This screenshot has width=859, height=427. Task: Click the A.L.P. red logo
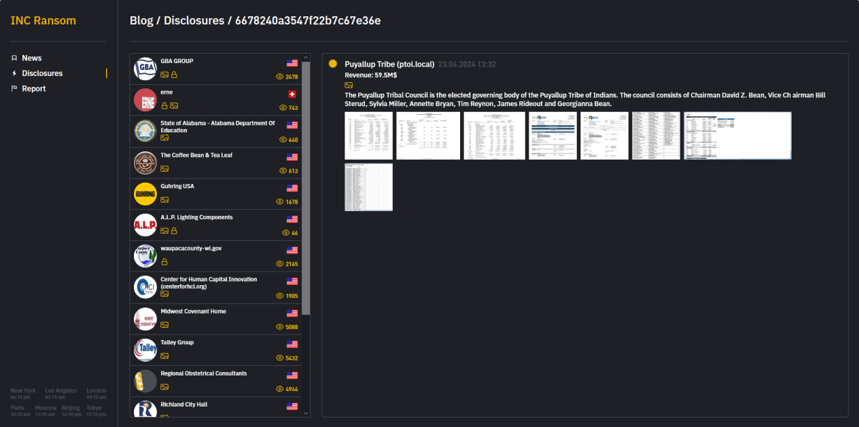click(x=145, y=225)
